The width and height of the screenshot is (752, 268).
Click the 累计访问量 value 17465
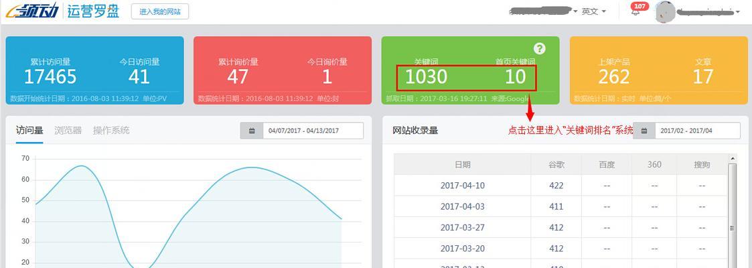pos(50,76)
